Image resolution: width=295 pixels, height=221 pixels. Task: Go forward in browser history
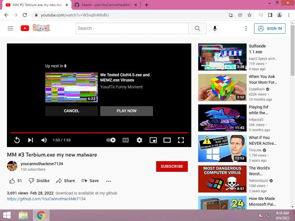tap(16, 15)
